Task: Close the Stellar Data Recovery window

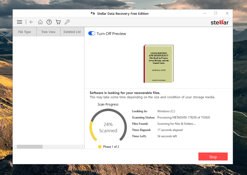Action: [227, 13]
